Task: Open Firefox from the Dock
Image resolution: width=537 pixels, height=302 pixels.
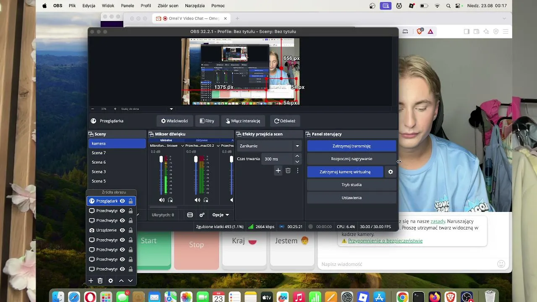Action: pos(434,297)
